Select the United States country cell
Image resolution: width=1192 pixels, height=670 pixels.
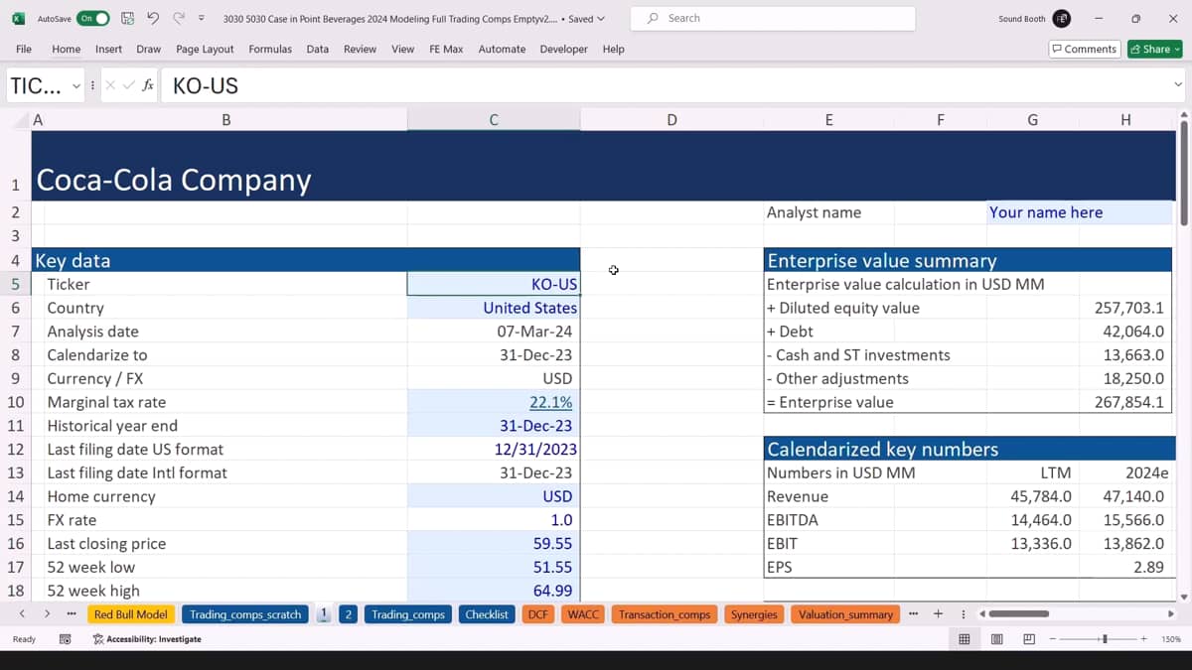(x=494, y=308)
